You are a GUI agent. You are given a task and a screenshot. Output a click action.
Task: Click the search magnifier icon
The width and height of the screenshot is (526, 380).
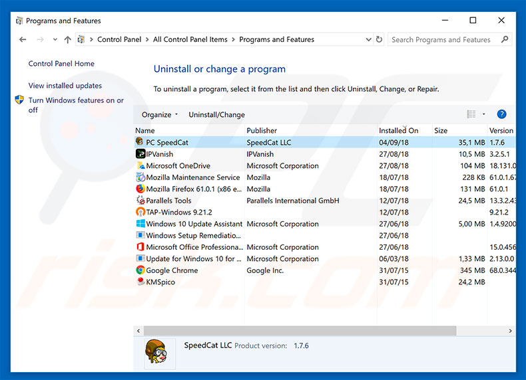click(504, 39)
